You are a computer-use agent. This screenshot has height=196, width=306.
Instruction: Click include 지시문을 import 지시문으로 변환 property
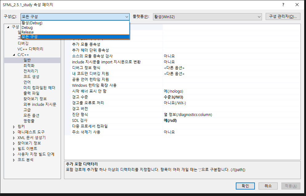(x=106, y=62)
